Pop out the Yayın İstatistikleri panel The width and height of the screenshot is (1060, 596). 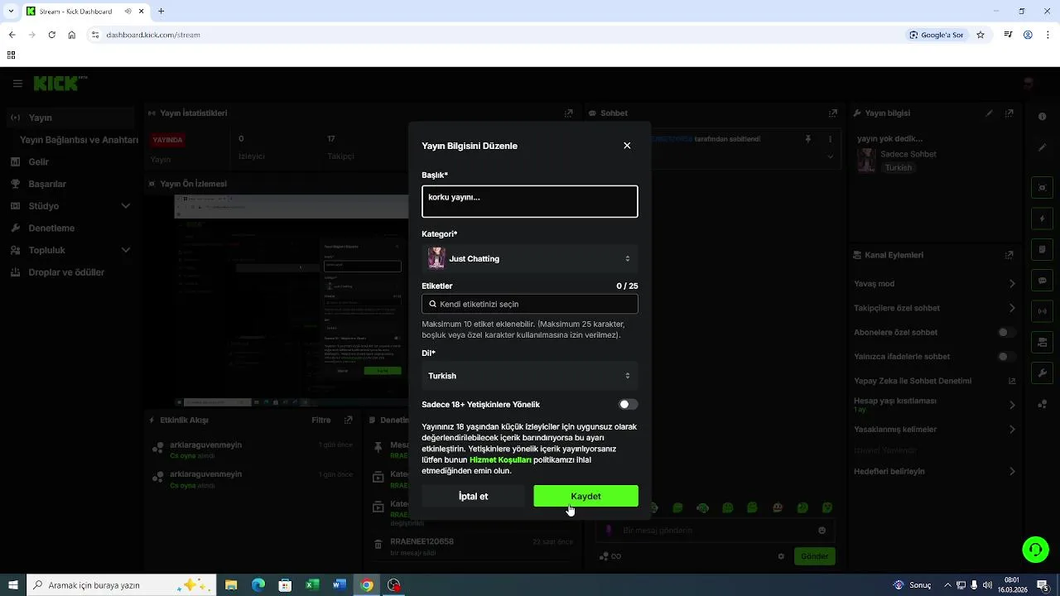click(568, 113)
